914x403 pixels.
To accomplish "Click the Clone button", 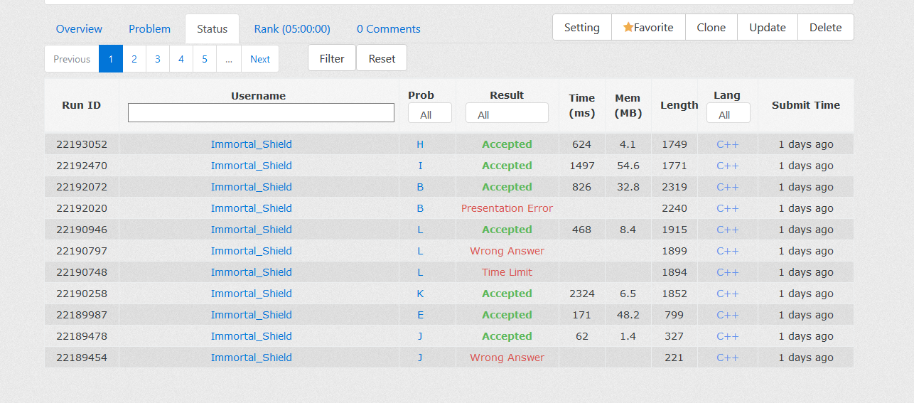I will click(x=711, y=28).
